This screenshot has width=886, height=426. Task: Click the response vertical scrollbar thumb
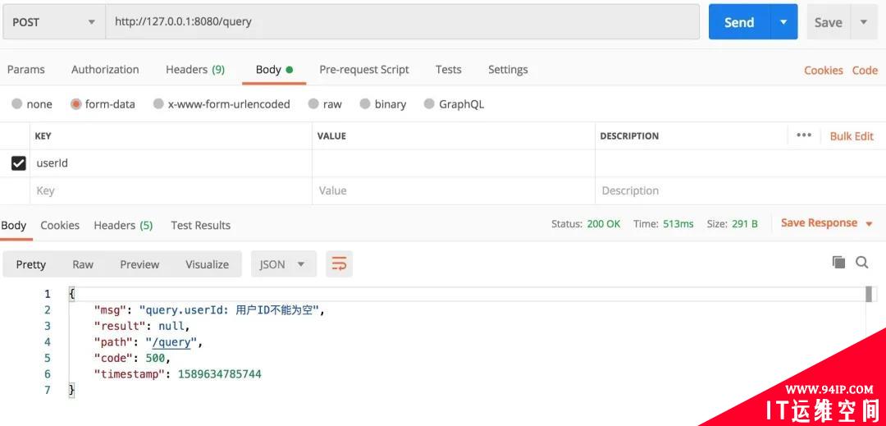(x=869, y=294)
